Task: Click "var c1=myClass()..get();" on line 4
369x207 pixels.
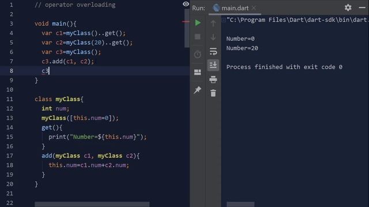Action: pos(84,33)
